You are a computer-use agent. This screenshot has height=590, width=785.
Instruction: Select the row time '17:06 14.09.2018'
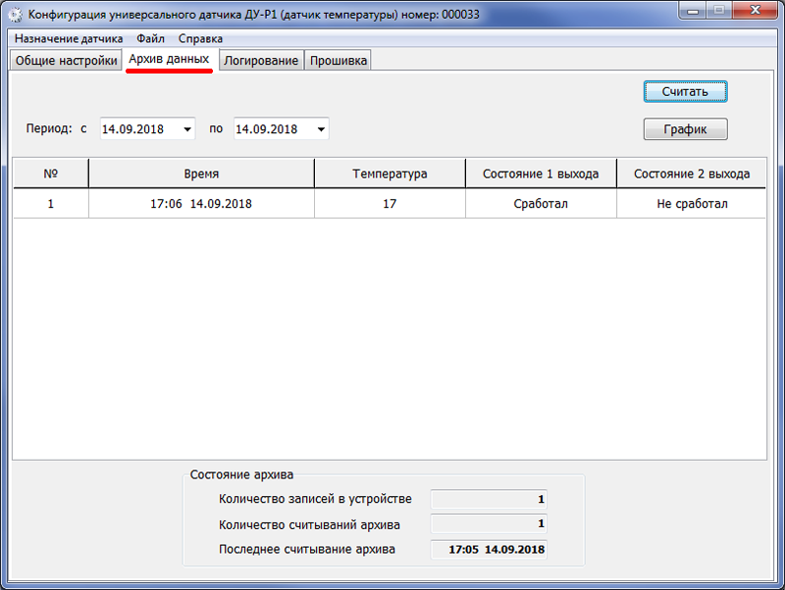[201, 204]
